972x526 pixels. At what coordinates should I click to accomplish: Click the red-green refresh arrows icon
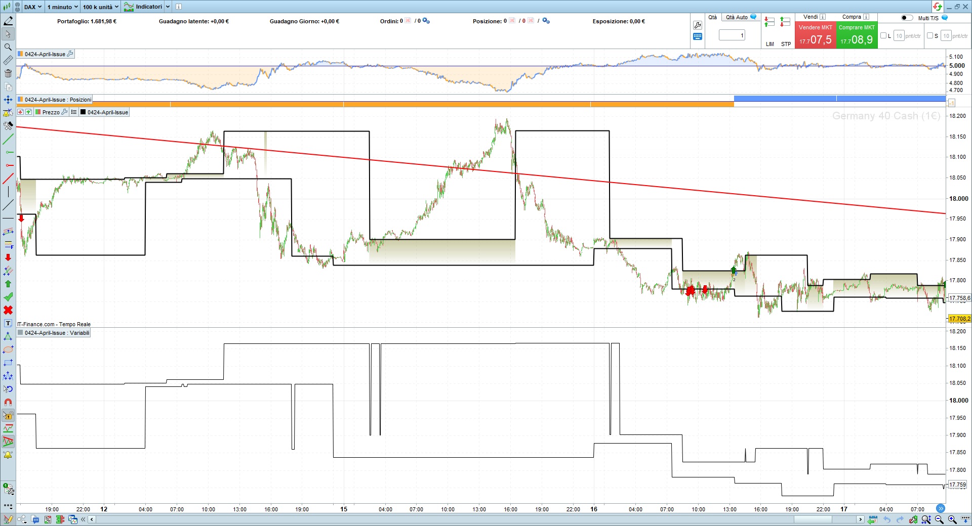click(938, 7)
